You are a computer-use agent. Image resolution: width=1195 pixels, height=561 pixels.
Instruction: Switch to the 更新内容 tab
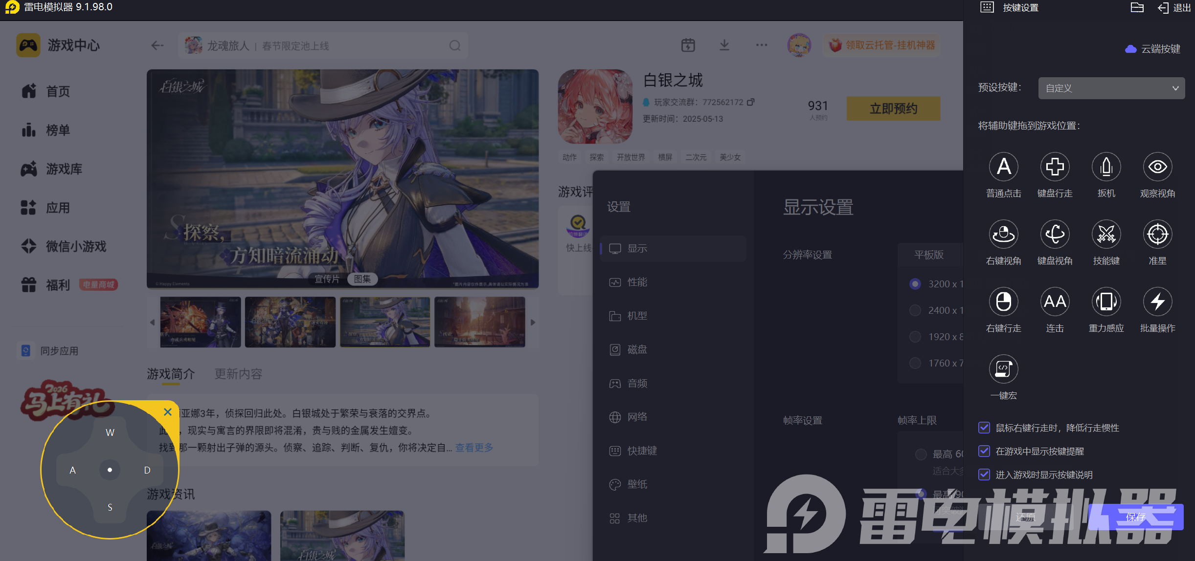point(238,374)
